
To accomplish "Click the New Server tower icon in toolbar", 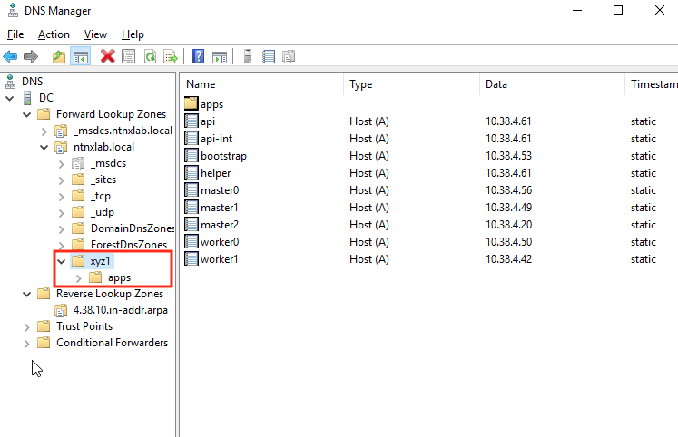I will [247, 57].
